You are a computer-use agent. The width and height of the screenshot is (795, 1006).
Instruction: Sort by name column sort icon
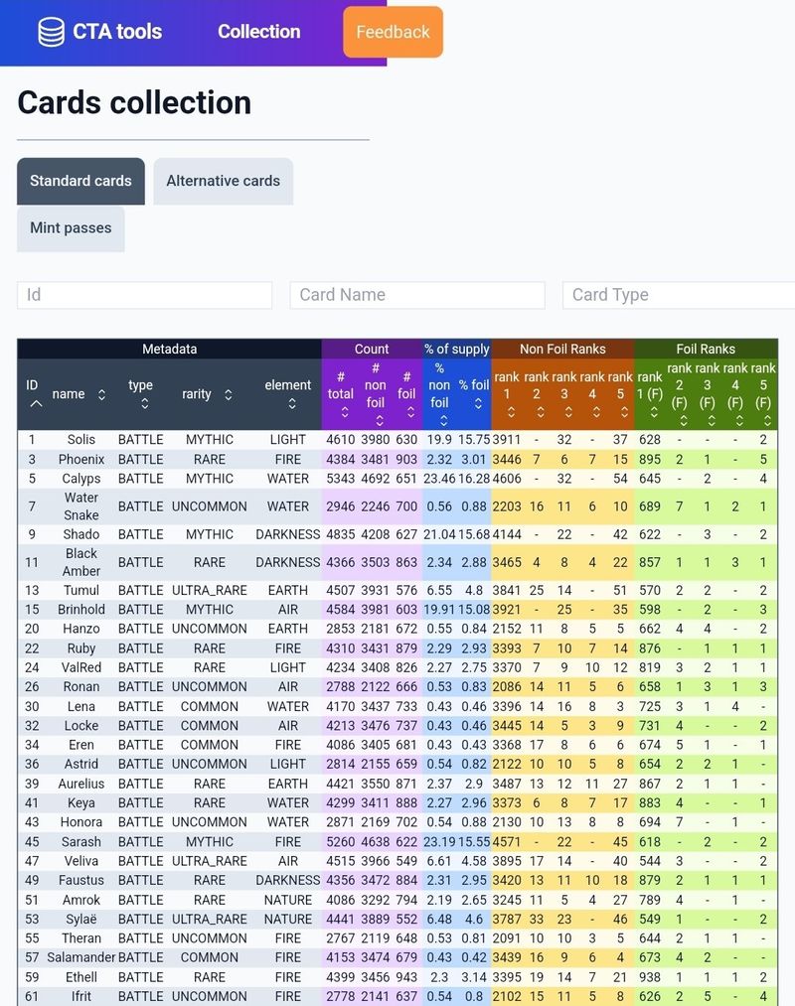tap(101, 394)
